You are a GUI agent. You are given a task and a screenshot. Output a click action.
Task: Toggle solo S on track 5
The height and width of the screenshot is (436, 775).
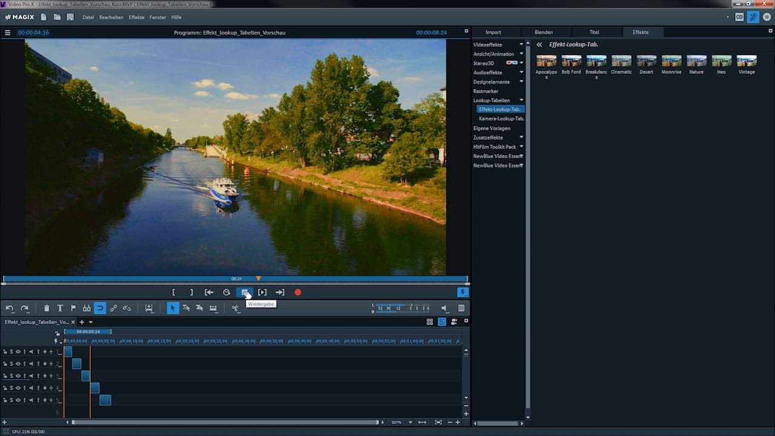coord(11,400)
